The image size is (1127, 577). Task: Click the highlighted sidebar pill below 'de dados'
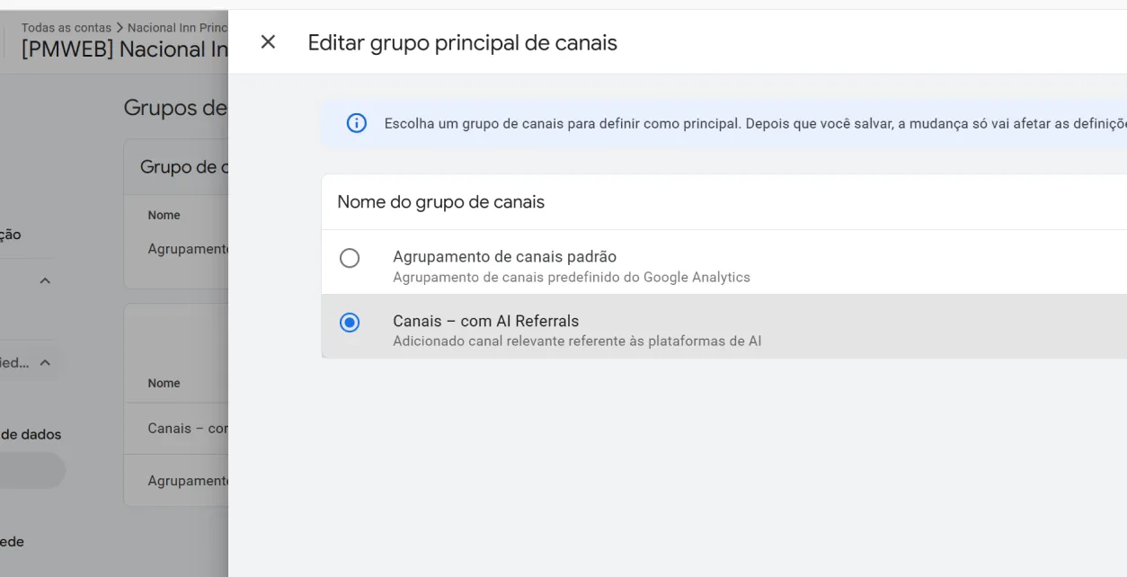[x=31, y=470]
